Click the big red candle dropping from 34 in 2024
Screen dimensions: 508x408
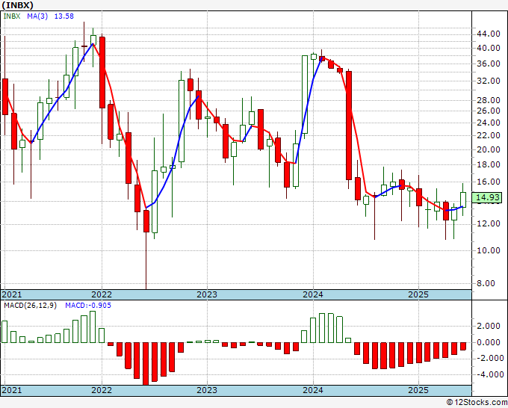349,126
